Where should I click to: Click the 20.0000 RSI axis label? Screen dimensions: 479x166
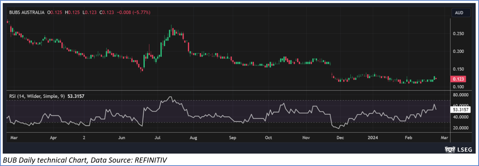tap(461, 128)
